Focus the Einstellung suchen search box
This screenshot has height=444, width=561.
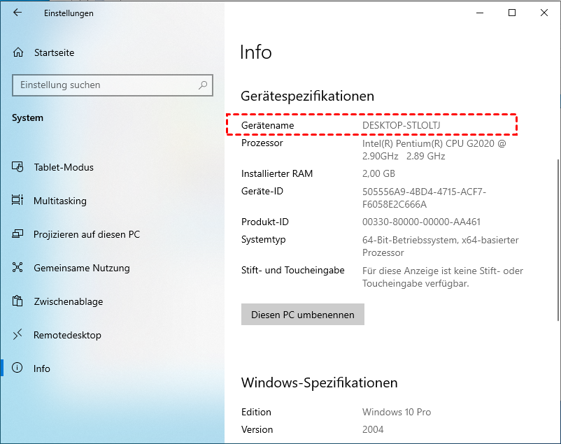tap(105, 85)
